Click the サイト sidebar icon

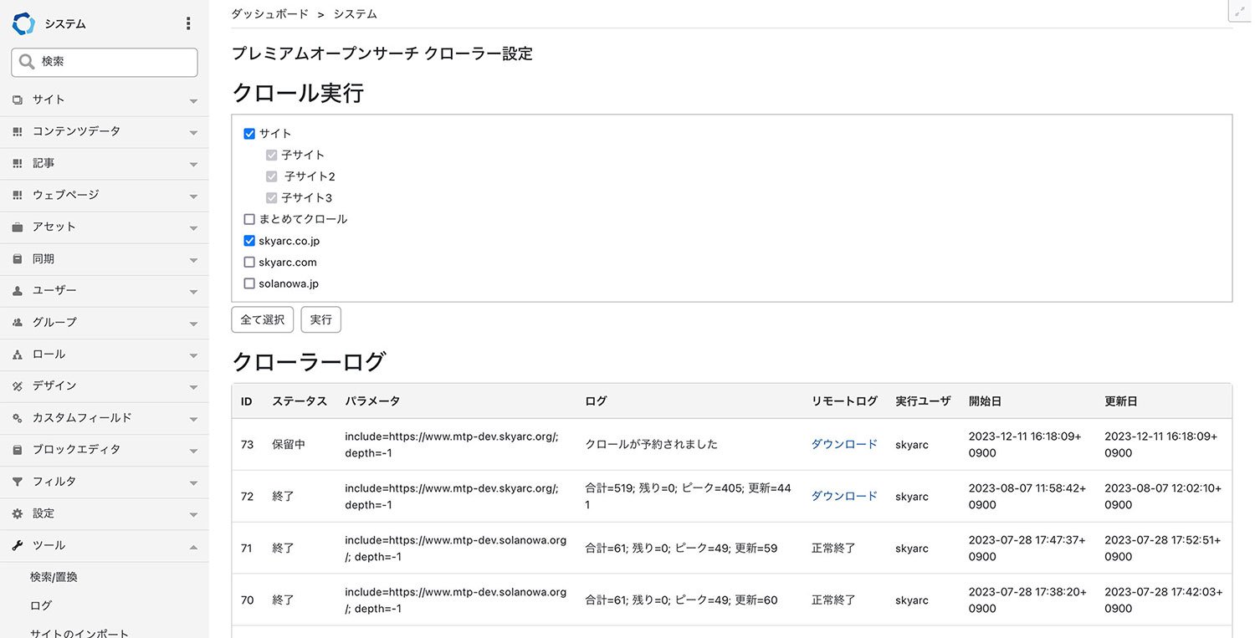18,100
